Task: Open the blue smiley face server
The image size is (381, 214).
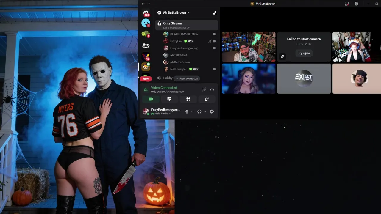Action: (146, 23)
